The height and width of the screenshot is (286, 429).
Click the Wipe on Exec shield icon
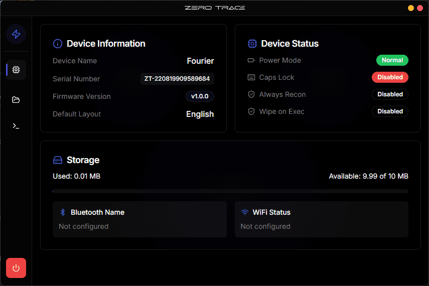click(x=251, y=111)
